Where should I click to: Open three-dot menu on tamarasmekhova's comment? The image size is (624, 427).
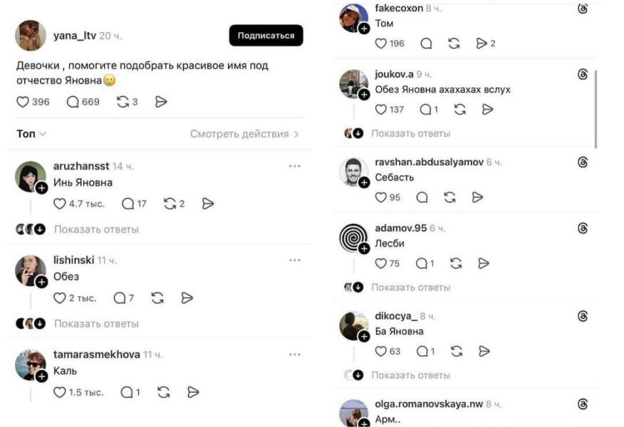295,354
